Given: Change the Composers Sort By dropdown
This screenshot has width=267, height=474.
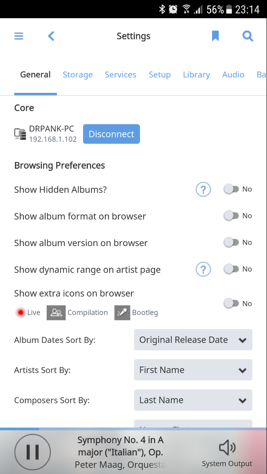Looking at the screenshot, I should point(193,400).
